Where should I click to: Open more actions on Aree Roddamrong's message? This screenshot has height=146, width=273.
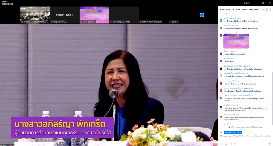[270, 109]
